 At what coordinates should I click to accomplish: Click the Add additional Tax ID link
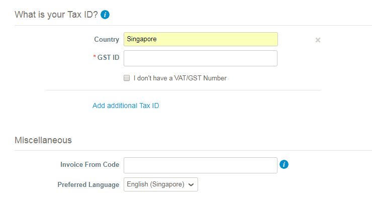click(126, 106)
